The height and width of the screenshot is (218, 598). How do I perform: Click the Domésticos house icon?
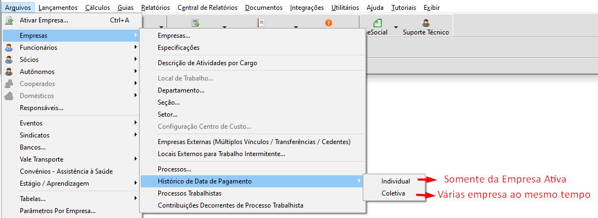(9, 96)
